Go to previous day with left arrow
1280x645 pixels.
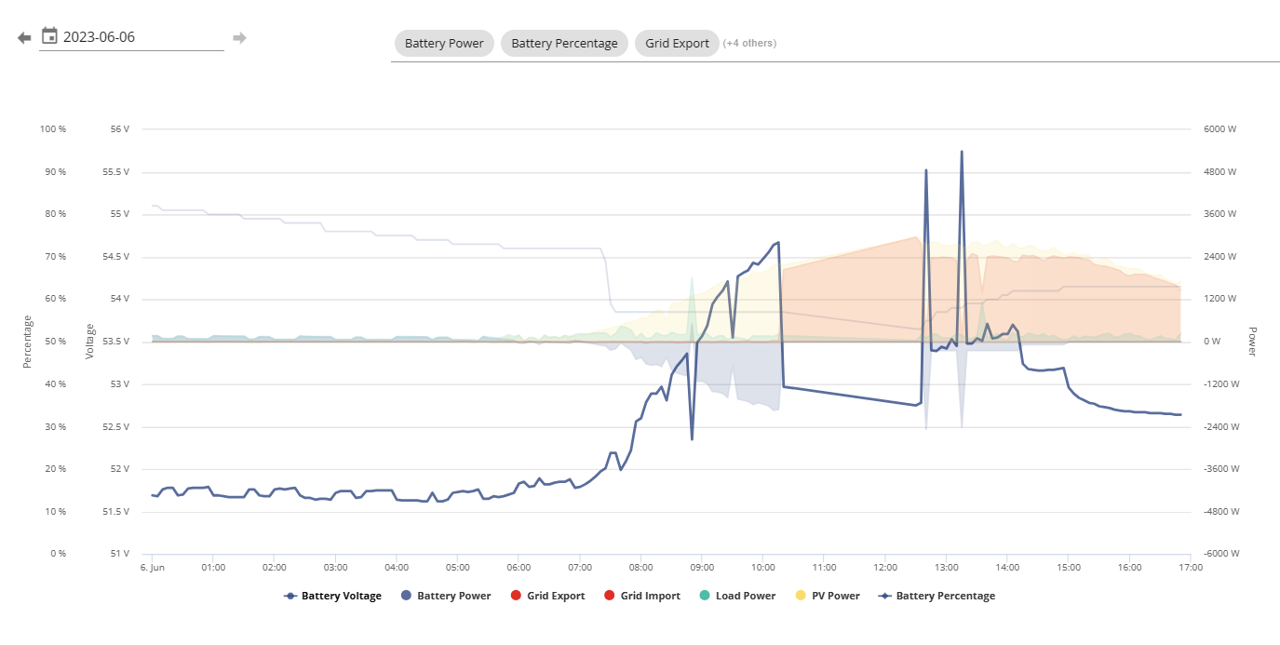pos(24,37)
